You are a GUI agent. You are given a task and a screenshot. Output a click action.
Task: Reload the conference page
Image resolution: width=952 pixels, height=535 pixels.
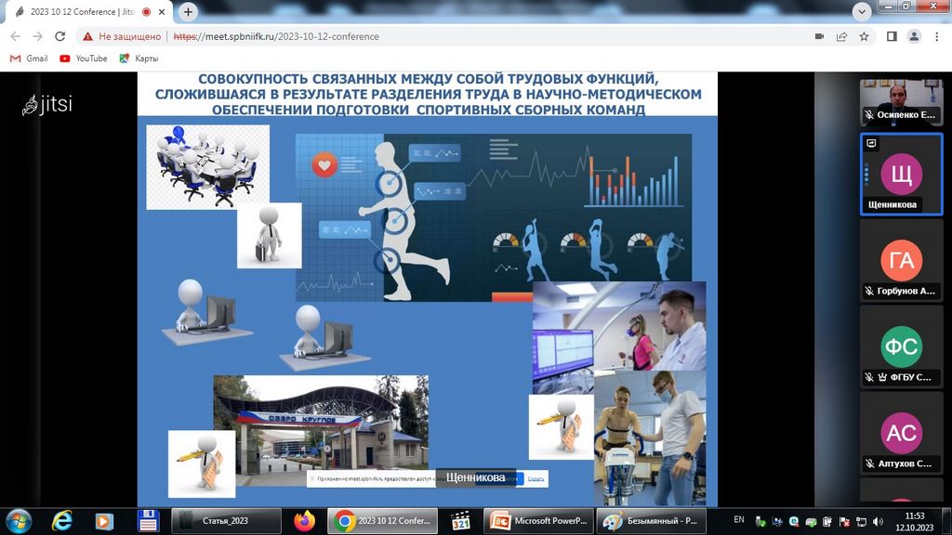coord(60,36)
